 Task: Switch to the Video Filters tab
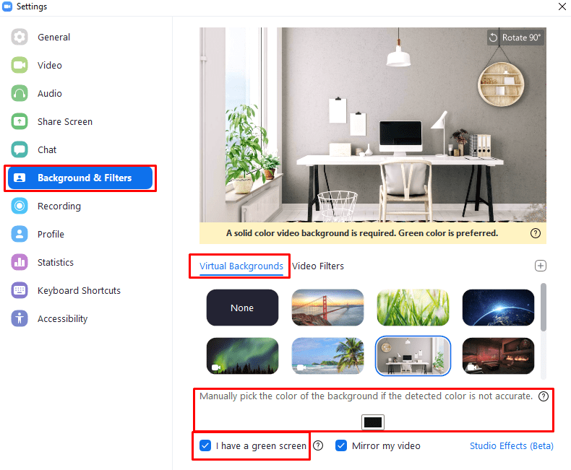click(x=318, y=266)
